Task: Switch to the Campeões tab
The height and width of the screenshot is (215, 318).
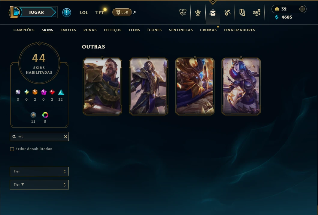Action: click(x=24, y=30)
